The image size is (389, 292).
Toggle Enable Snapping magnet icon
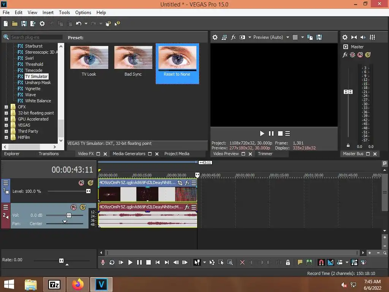321,262
